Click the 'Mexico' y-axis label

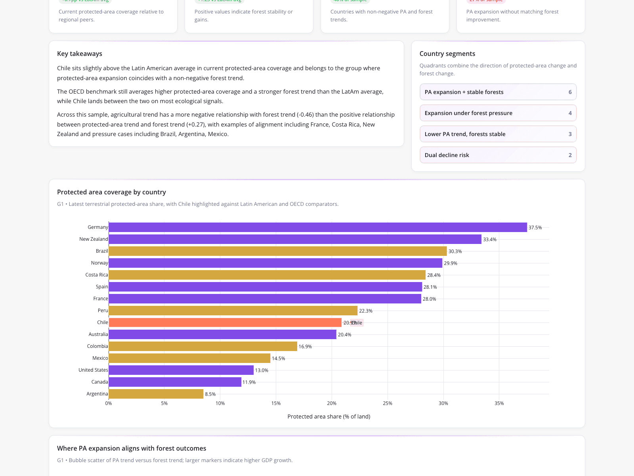pos(100,358)
